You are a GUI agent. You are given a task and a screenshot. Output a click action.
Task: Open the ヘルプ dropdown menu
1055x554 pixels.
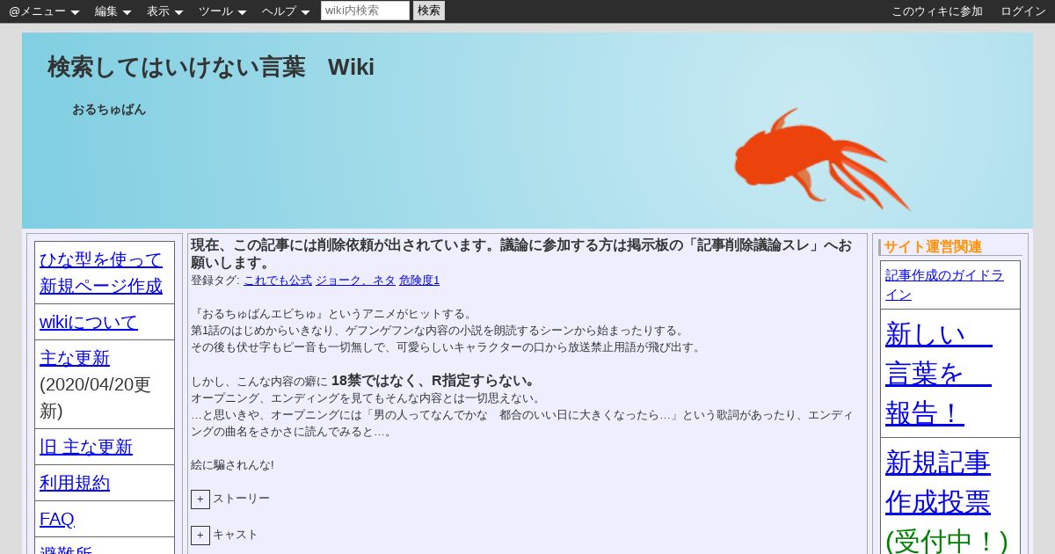[286, 11]
